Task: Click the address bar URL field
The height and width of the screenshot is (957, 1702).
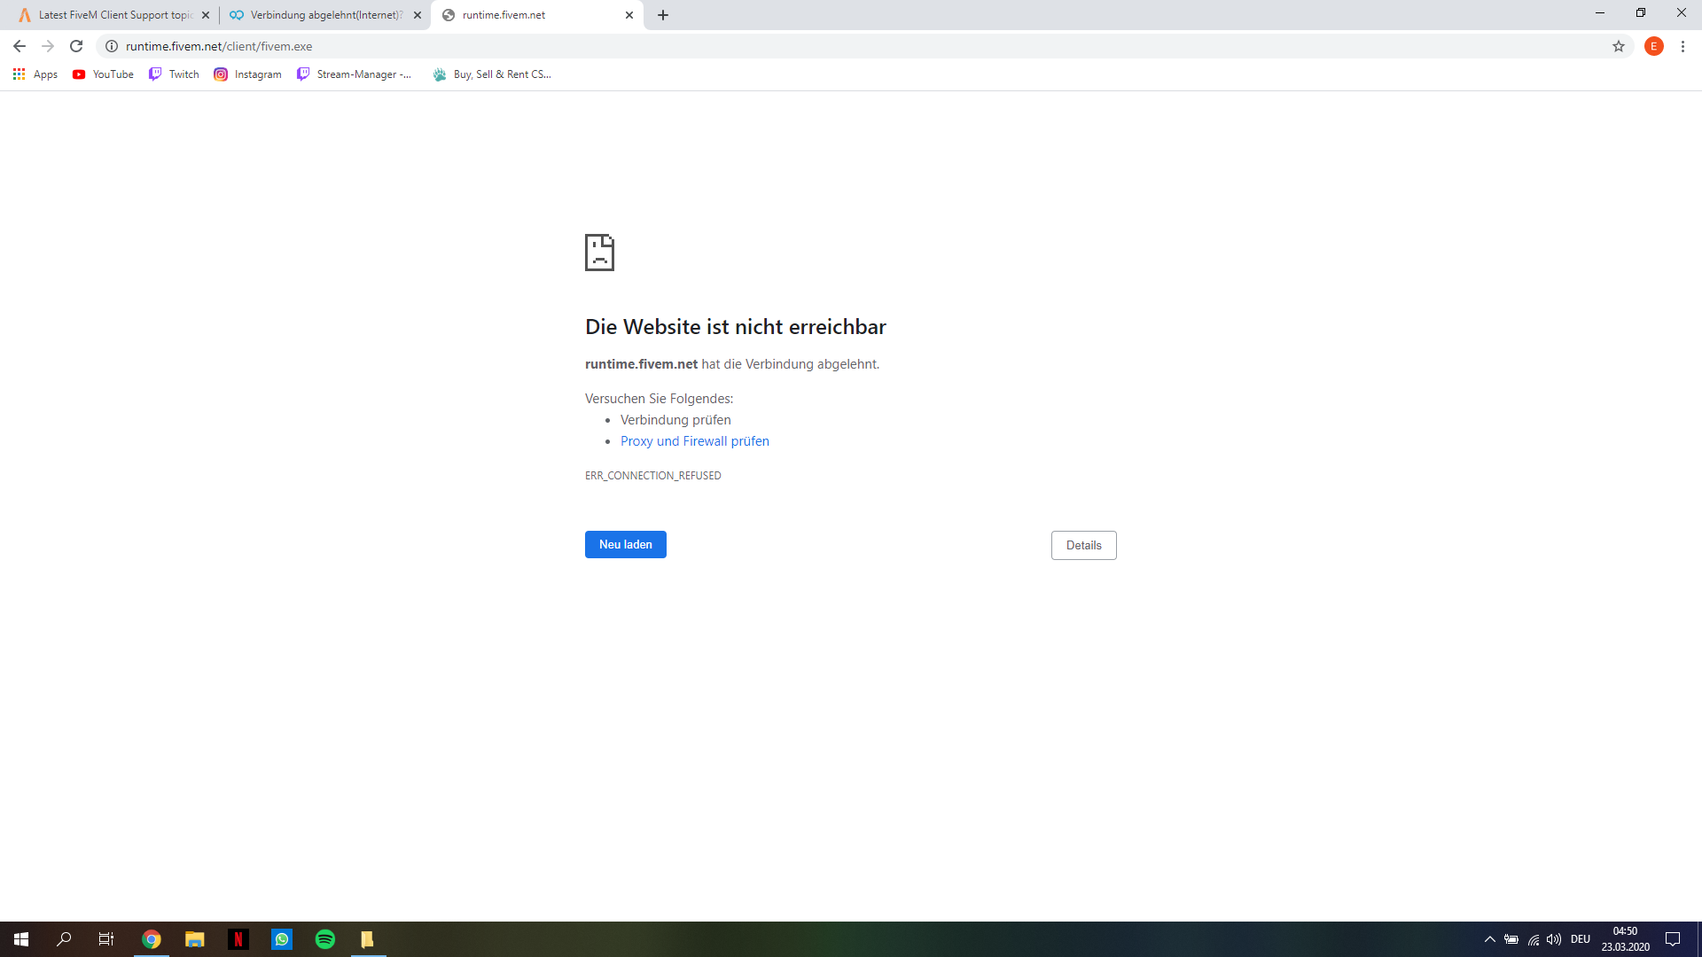Action: [x=621, y=46]
